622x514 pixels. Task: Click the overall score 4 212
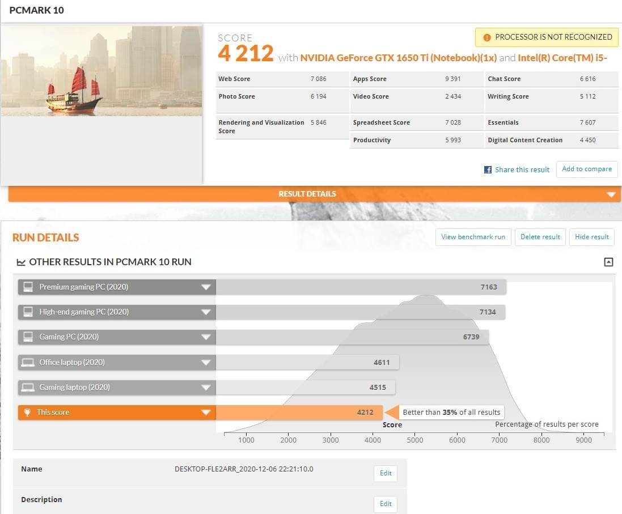pos(246,53)
